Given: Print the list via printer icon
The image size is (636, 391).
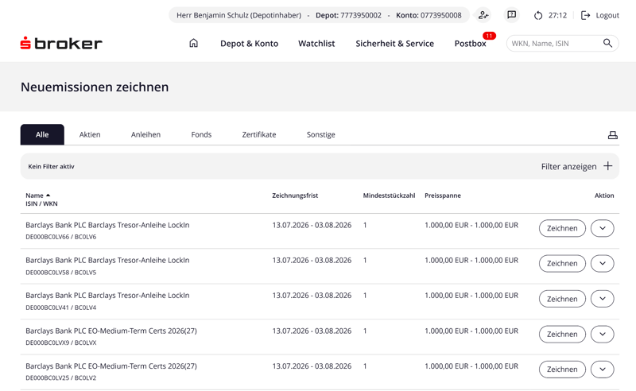Looking at the screenshot, I should (x=612, y=135).
